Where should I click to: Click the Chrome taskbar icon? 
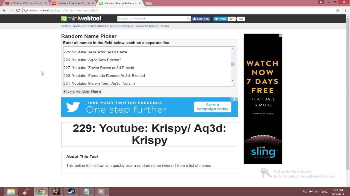click(41, 192)
